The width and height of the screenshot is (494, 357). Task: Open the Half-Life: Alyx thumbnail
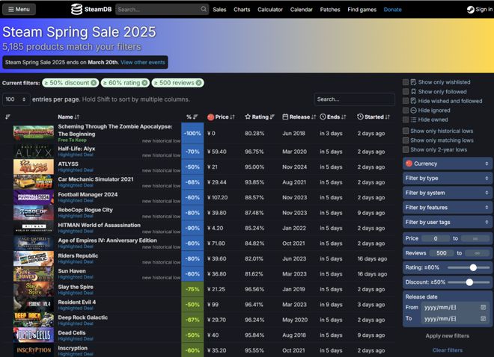34,152
